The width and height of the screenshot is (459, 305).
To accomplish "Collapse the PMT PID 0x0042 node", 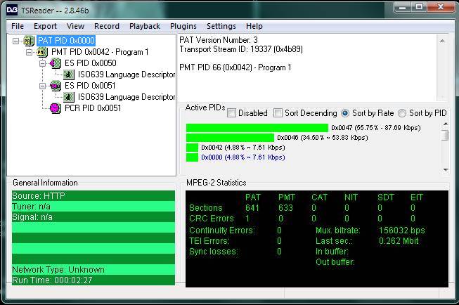I will point(30,53).
